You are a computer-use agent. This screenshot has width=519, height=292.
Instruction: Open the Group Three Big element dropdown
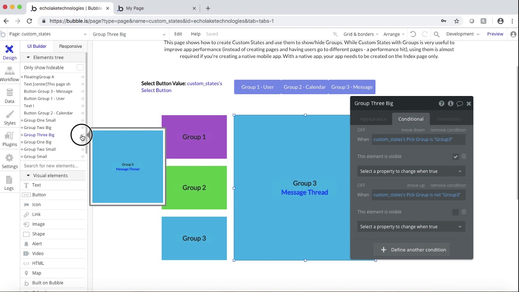click(x=129, y=34)
